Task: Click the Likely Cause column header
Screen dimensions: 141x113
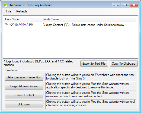Action: (x=89, y=19)
